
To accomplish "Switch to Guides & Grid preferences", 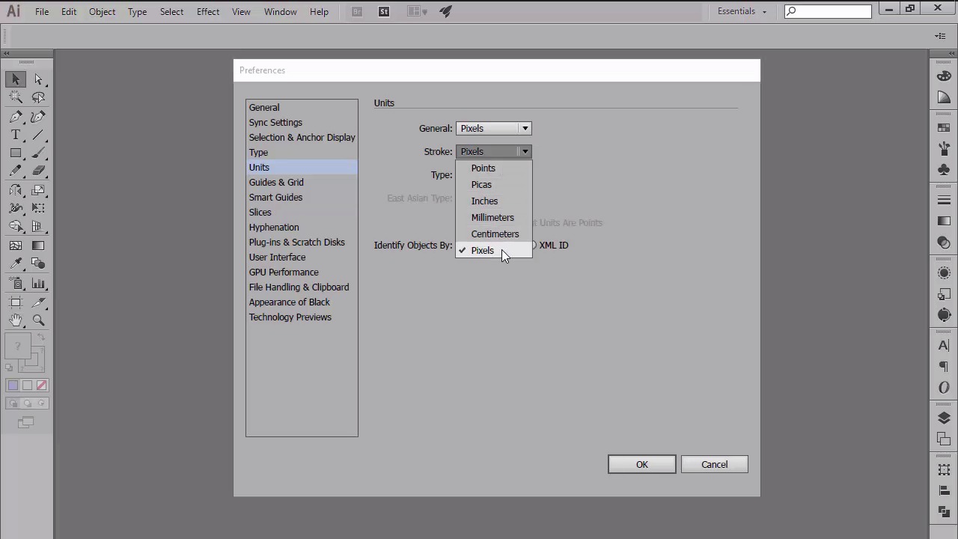I will tap(276, 183).
